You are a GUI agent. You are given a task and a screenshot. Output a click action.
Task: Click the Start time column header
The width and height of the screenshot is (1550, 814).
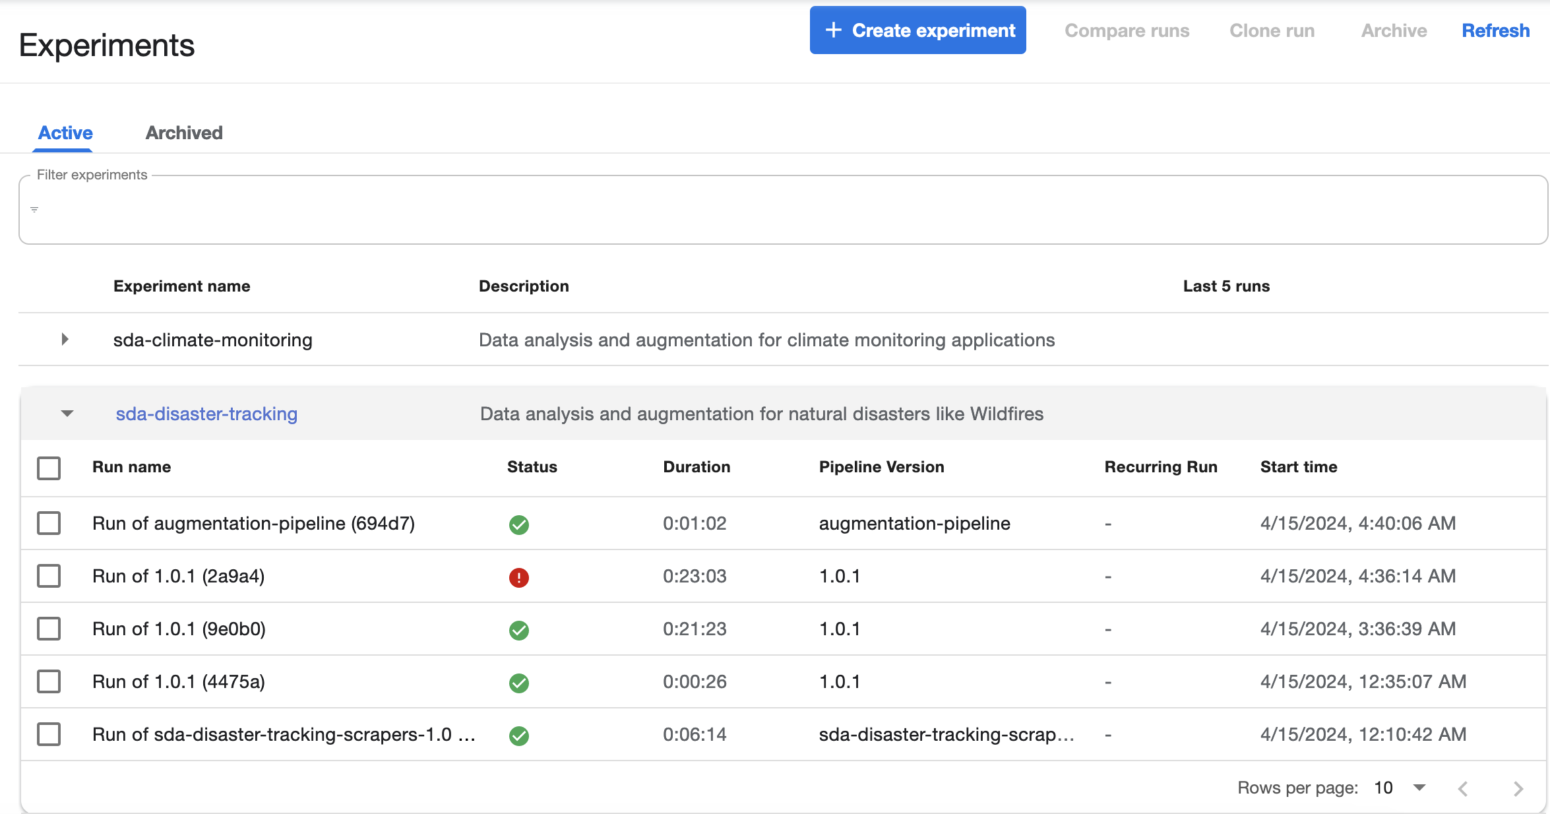click(1299, 466)
